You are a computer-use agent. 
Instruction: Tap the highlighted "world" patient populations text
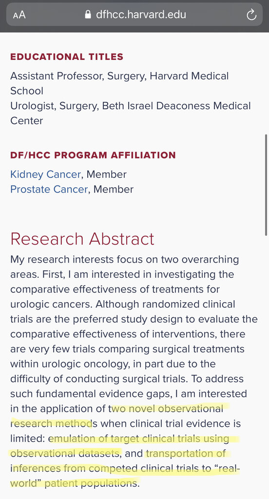pos(74,483)
